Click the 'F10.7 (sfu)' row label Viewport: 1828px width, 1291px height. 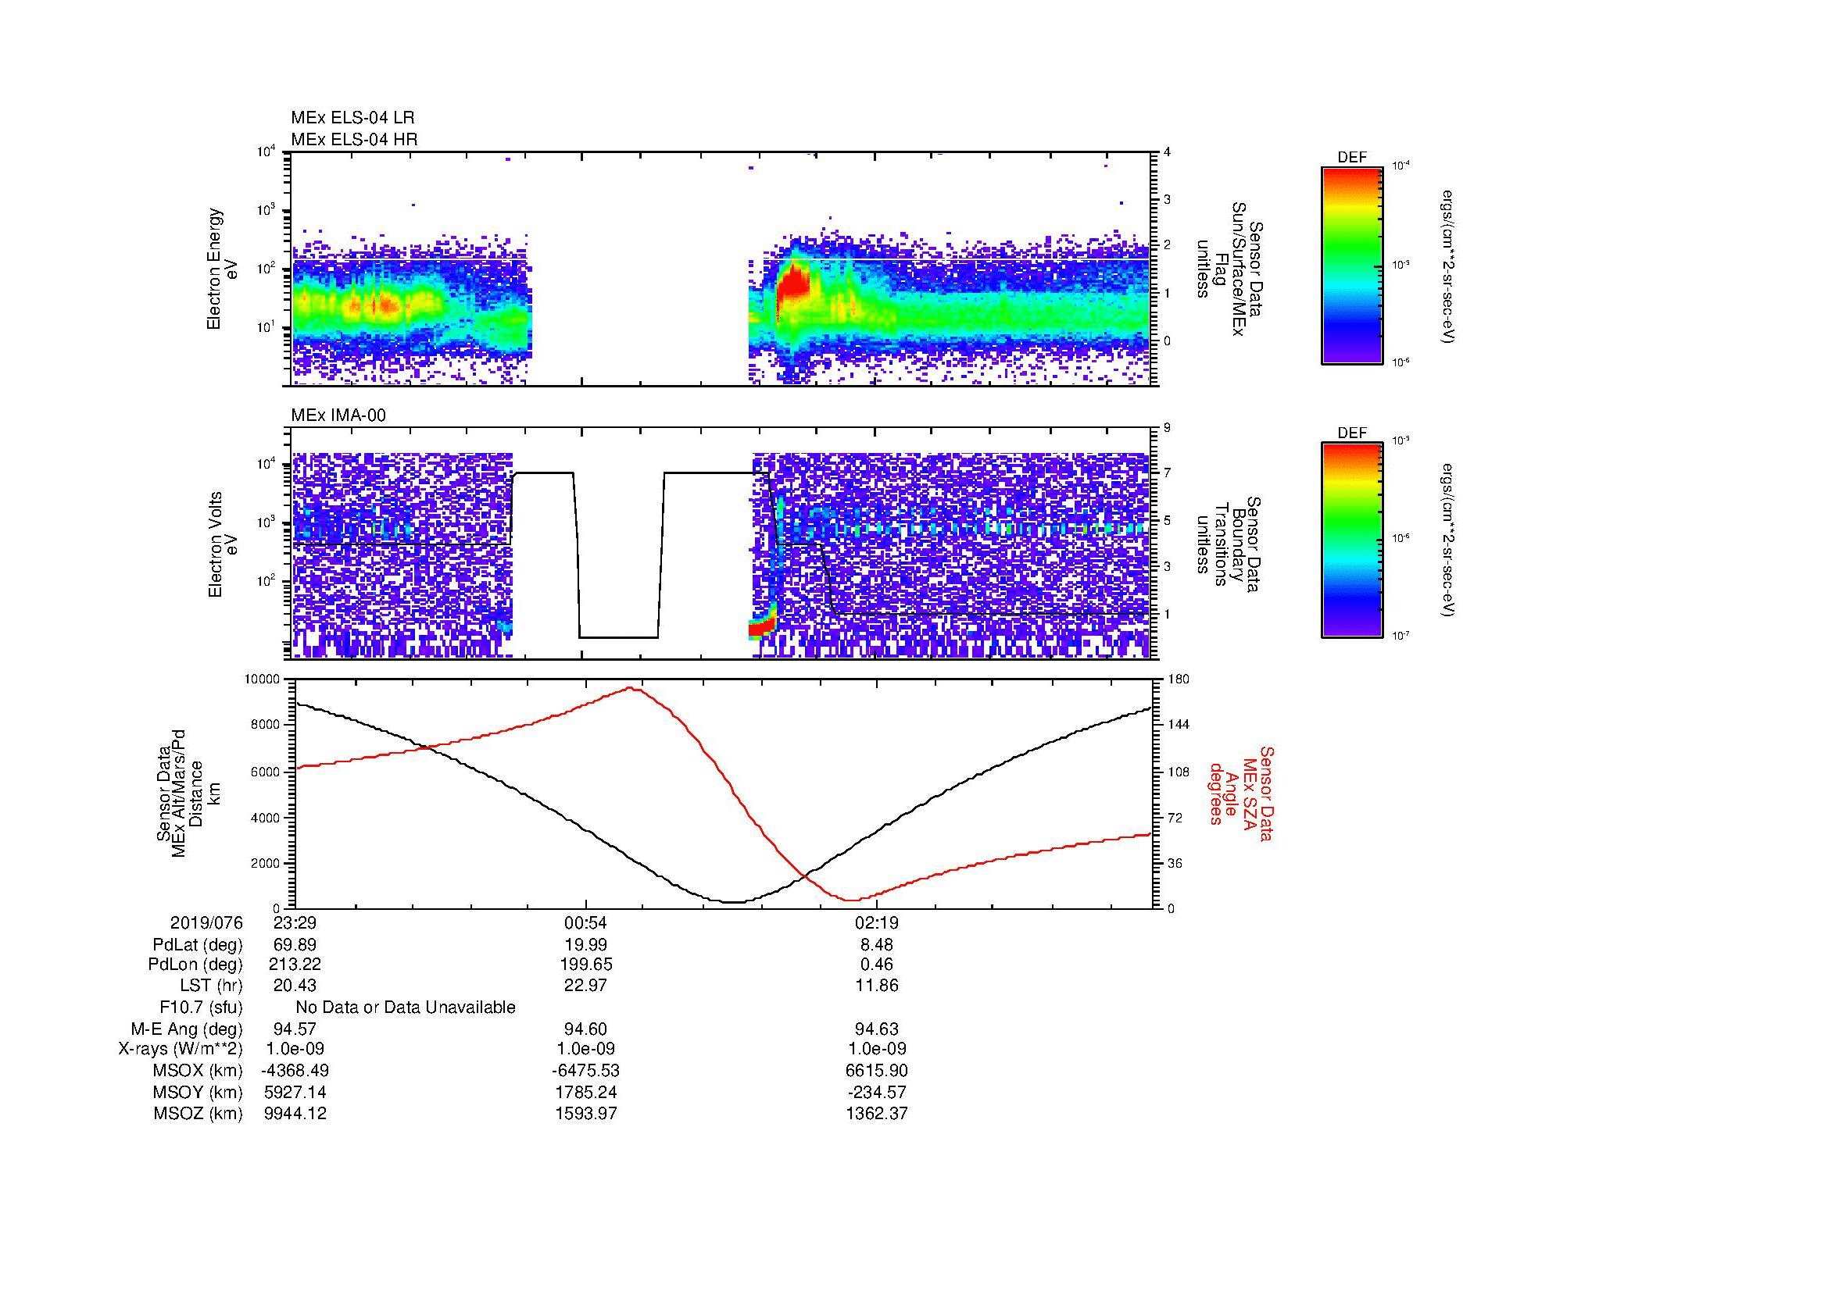point(202,1007)
